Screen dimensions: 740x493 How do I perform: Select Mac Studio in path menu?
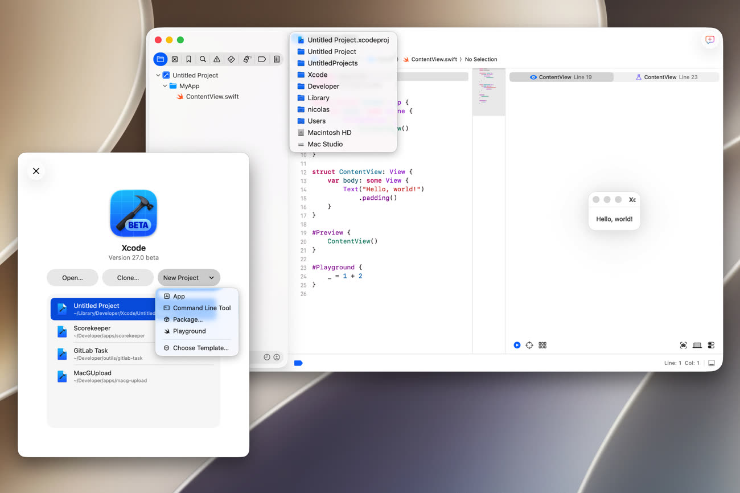point(343,144)
